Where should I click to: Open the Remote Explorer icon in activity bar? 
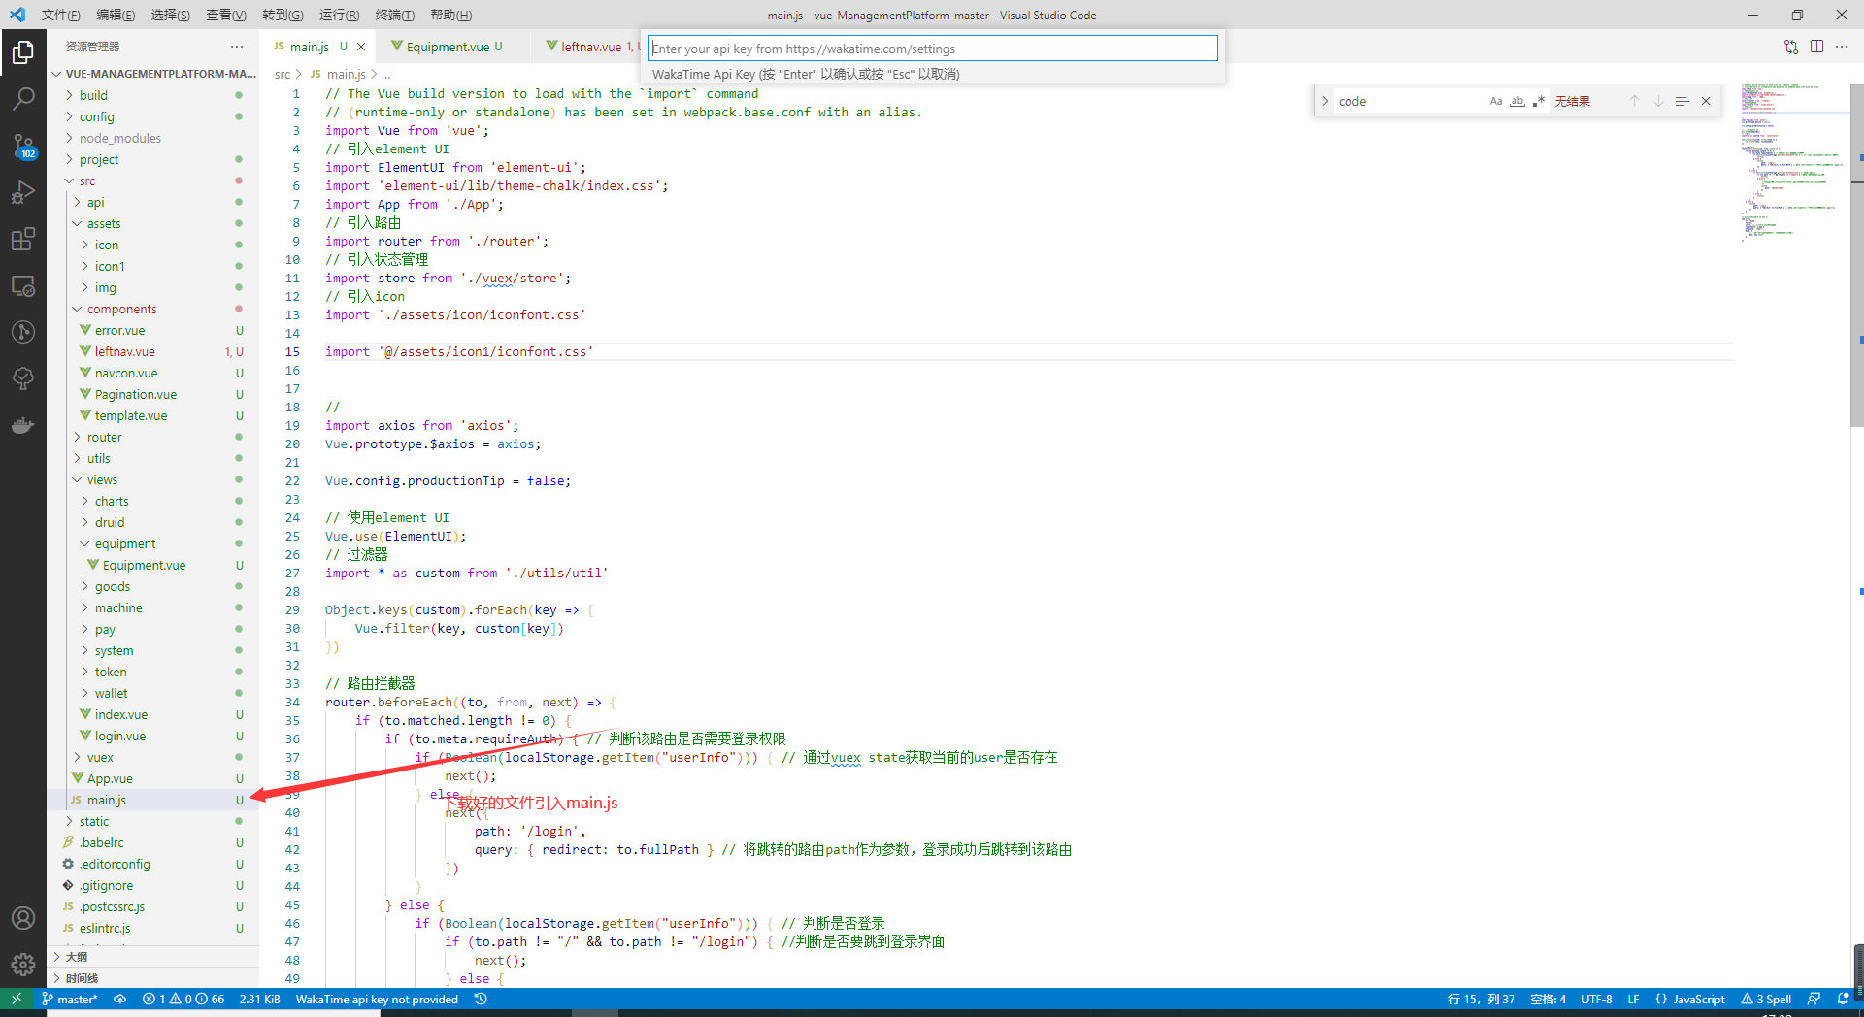click(x=23, y=285)
